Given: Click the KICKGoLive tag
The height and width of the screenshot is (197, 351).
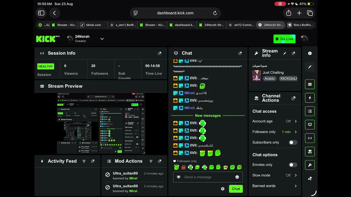Looking at the screenshot, I should [x=288, y=79].
